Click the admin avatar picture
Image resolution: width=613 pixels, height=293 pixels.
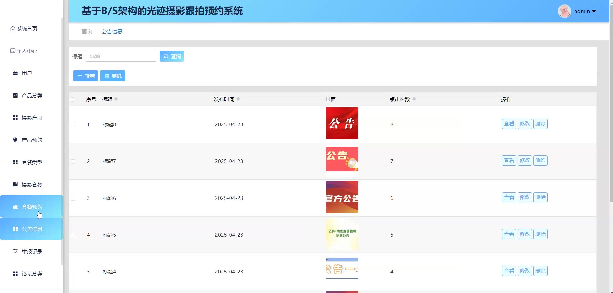(x=564, y=11)
